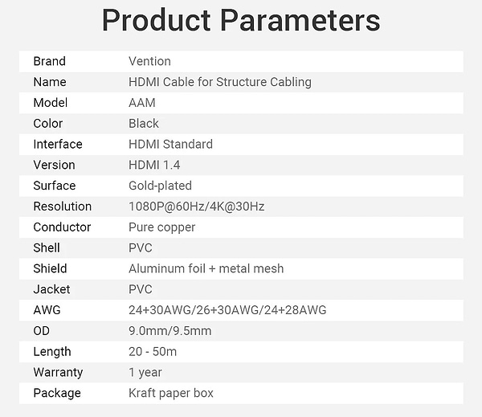Click the HDMI Cable for Structure Cabling name
Viewport: 482px width, 417px height.
click(219, 82)
